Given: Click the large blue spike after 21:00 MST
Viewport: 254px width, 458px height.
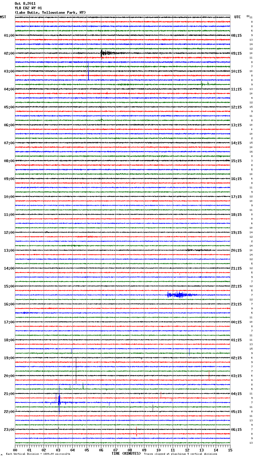Looking at the screenshot, I should click(59, 400).
